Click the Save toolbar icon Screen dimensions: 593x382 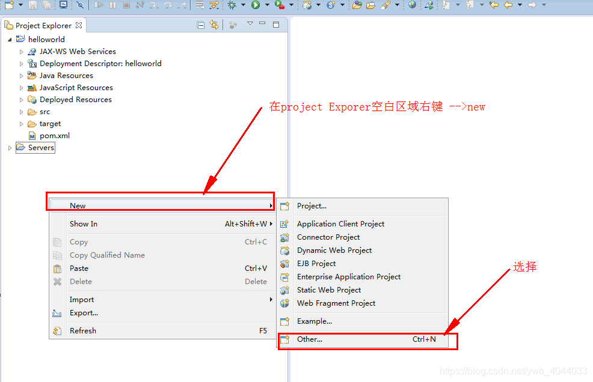(x=33, y=5)
